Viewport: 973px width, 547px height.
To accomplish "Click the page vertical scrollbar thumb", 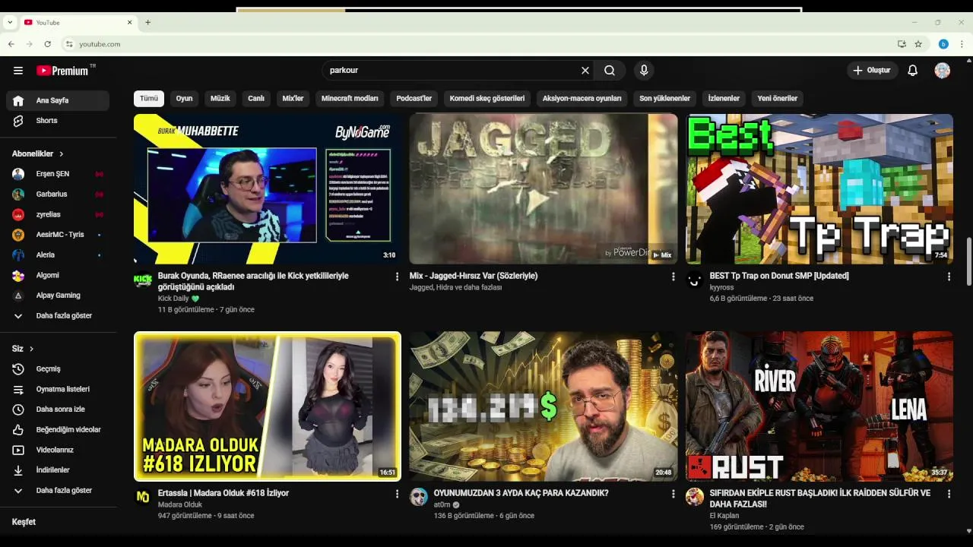I will 968,261.
